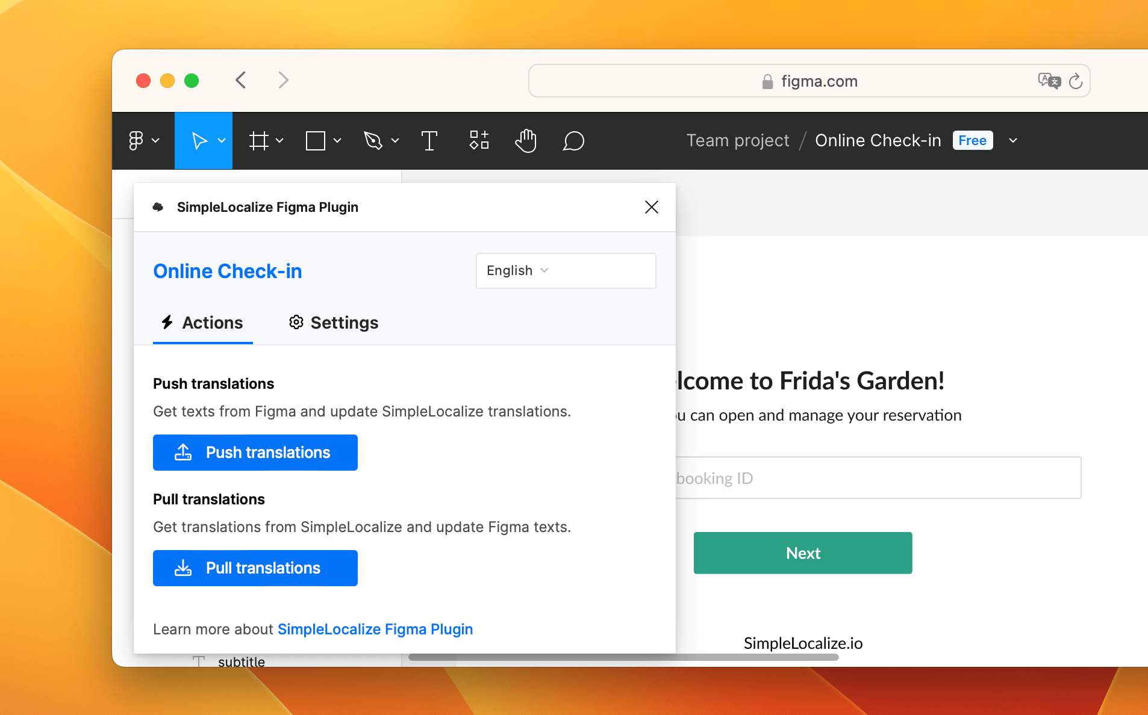
Task: Open the Figma main menu icon
Action: pos(136,141)
